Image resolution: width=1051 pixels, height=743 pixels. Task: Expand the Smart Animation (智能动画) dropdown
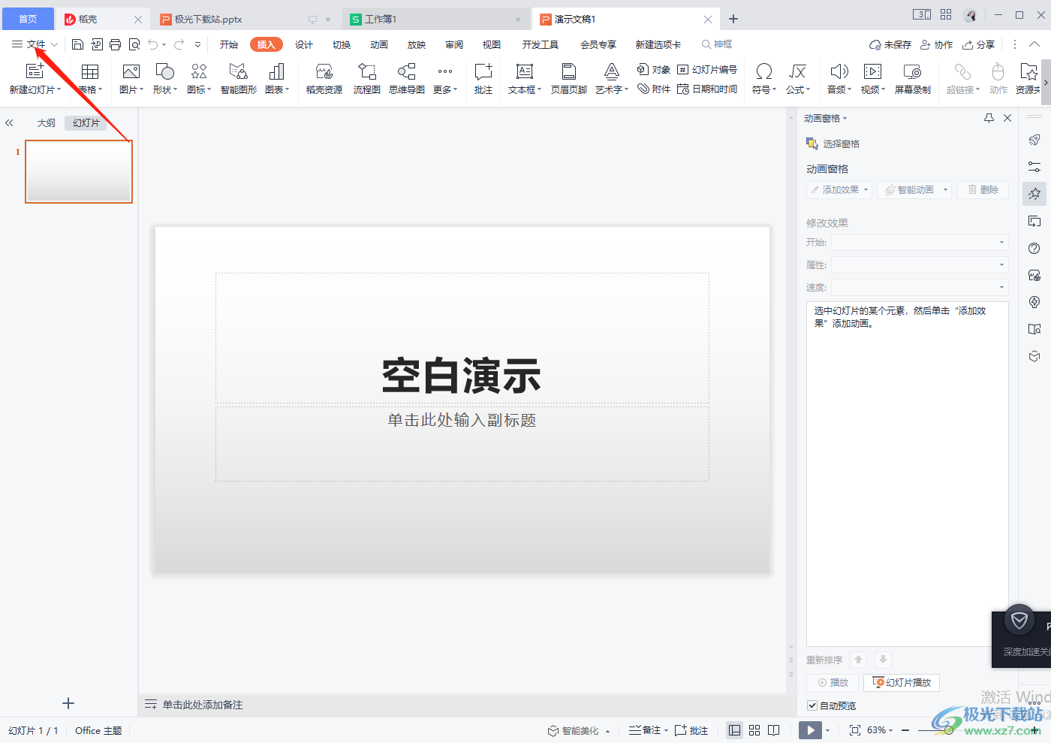[x=945, y=190]
